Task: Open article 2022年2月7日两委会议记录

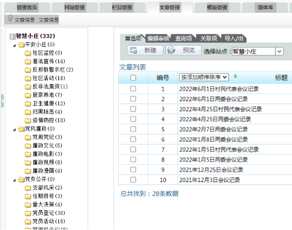Action: pyautogui.click(x=214, y=130)
